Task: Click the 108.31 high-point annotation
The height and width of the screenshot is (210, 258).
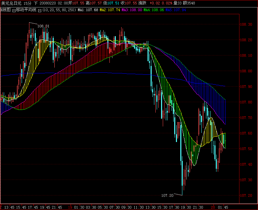Action: [x=43, y=26]
